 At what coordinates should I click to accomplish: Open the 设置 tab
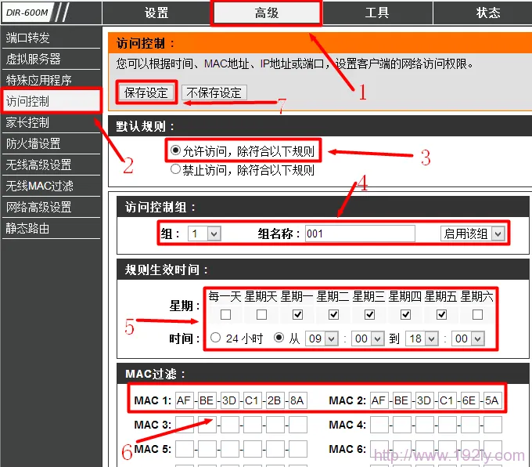[x=156, y=13]
